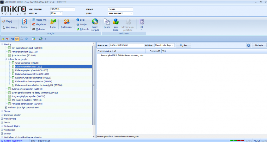
Task: Expand Merkez - Şube ilişki parametreleri
Action: (x=6, y=107)
